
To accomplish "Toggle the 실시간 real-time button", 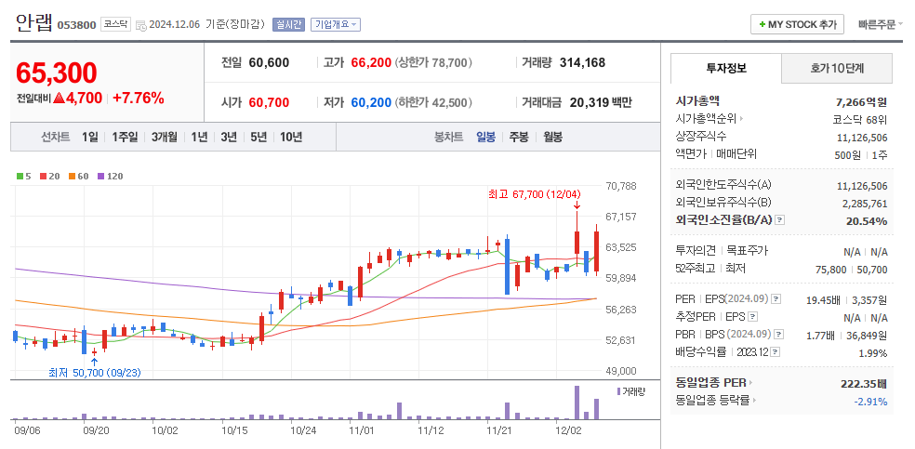I will 288,24.
